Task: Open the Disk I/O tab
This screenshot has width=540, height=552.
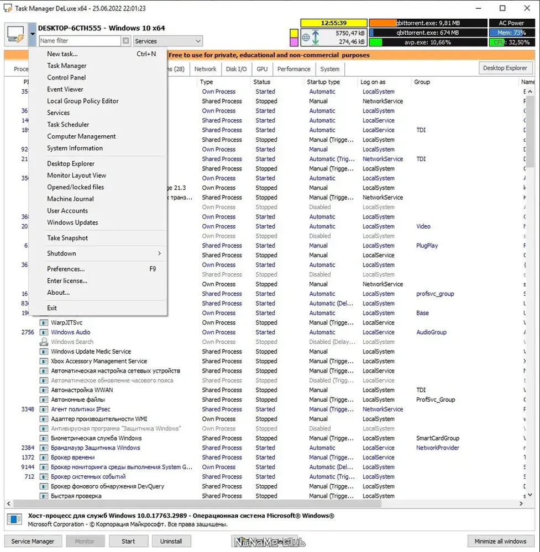Action: 236,69
